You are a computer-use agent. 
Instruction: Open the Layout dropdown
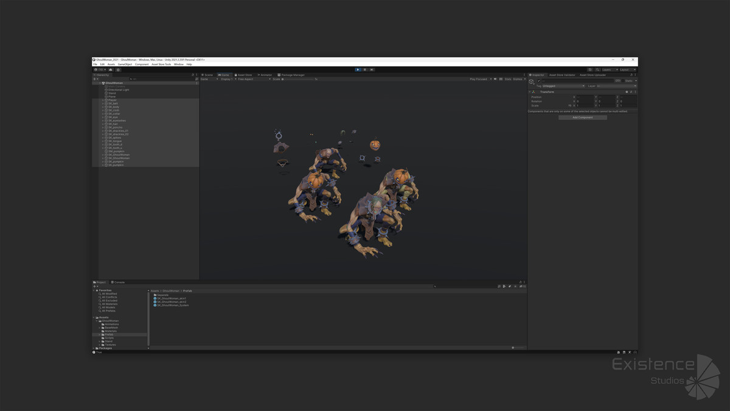pyautogui.click(x=628, y=69)
